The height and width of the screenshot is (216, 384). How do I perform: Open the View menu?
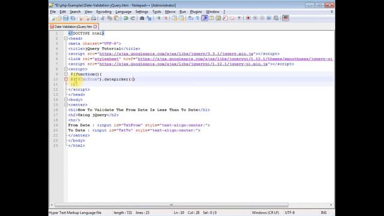click(88, 12)
